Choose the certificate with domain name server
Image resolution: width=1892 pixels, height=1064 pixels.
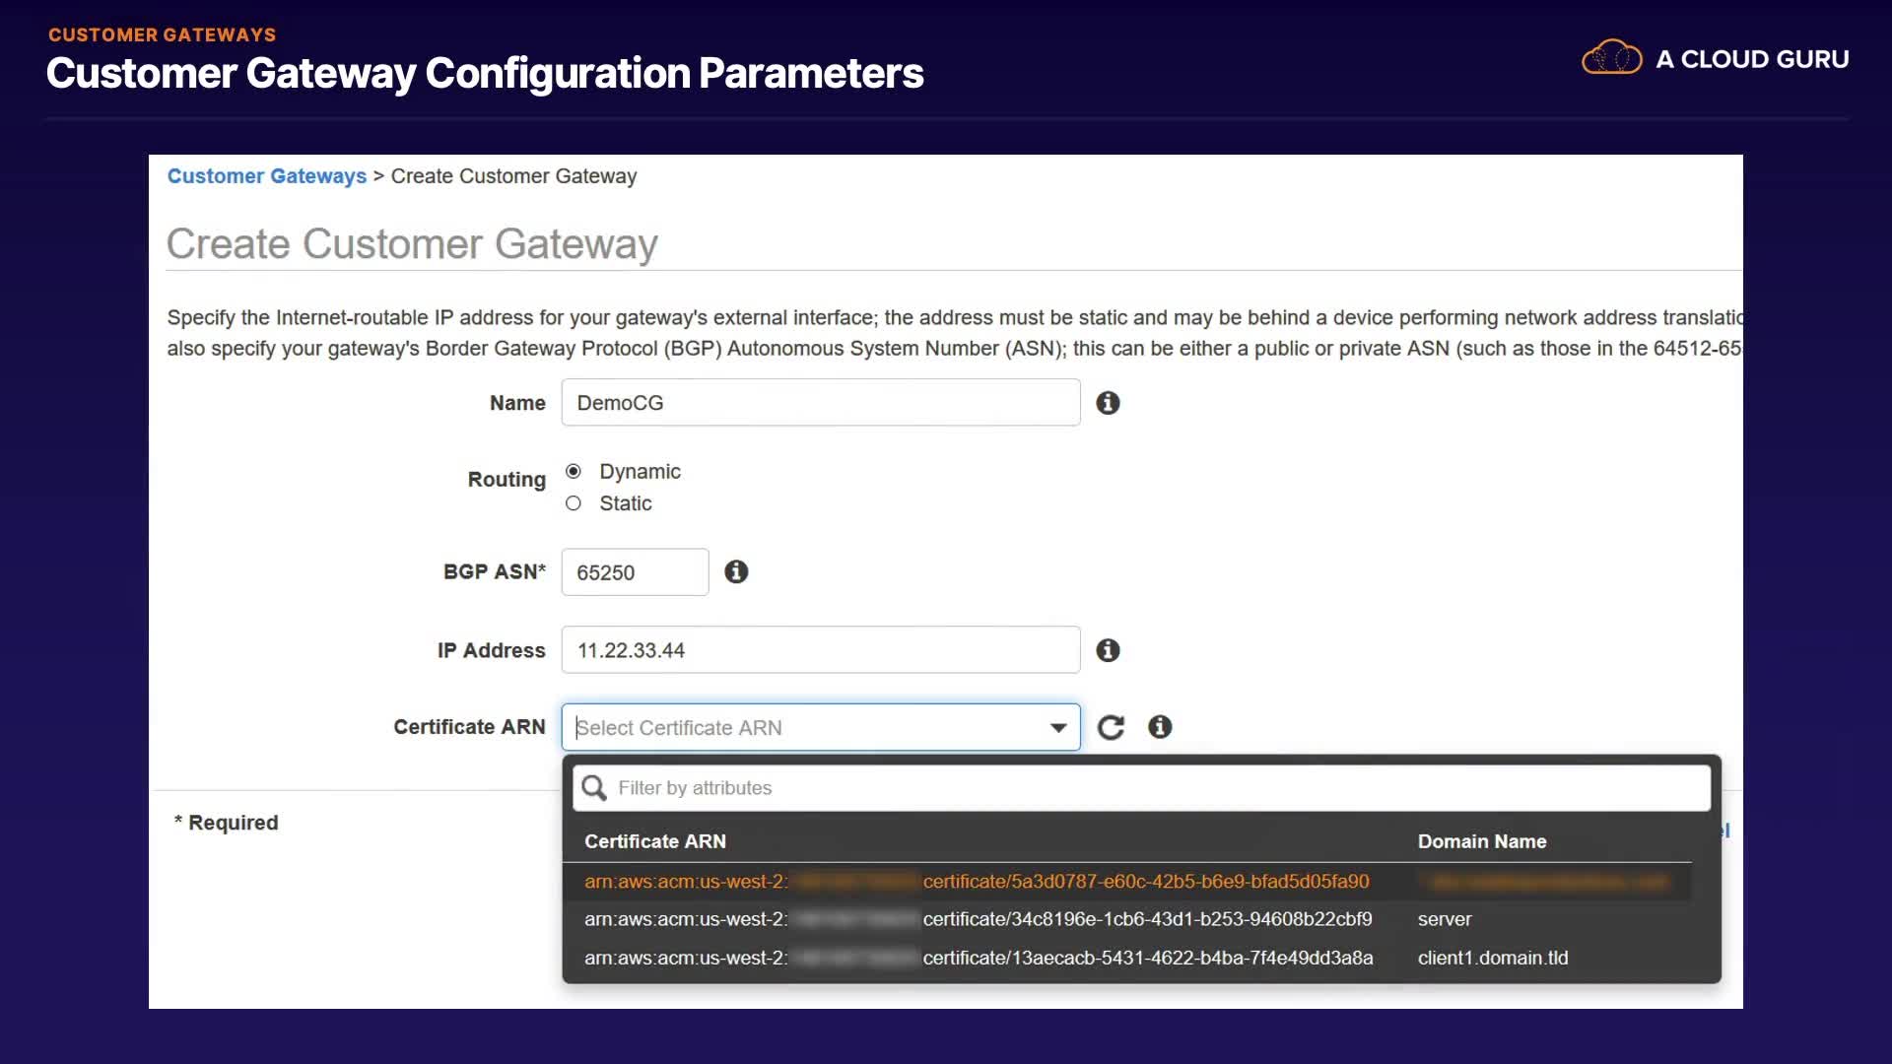coord(1145,919)
